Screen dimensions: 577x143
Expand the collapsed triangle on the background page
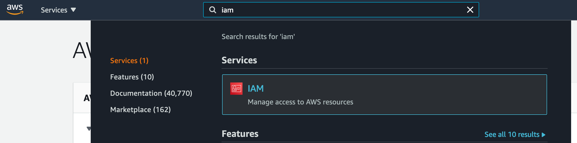(x=88, y=128)
